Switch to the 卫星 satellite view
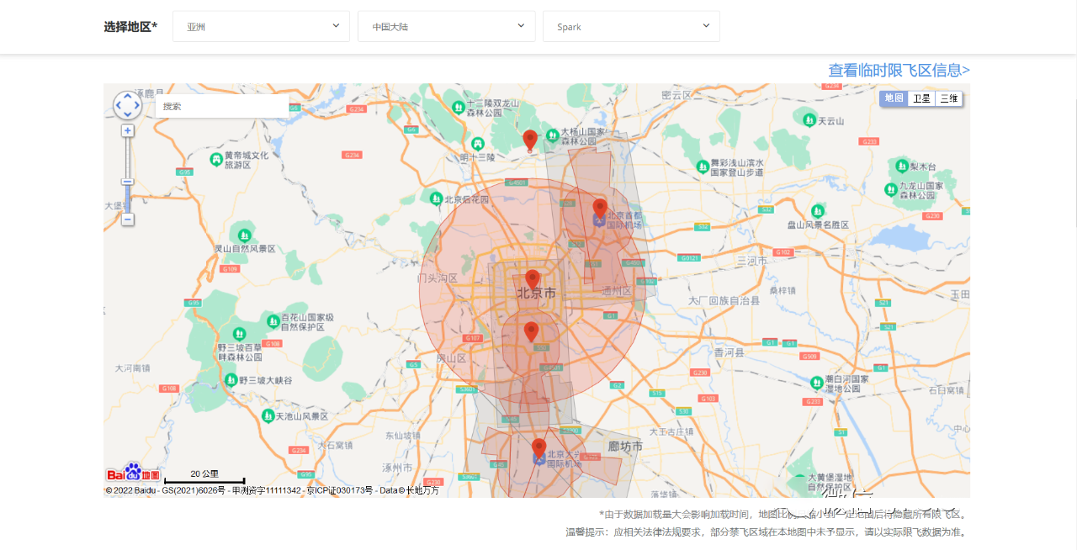 922,98
